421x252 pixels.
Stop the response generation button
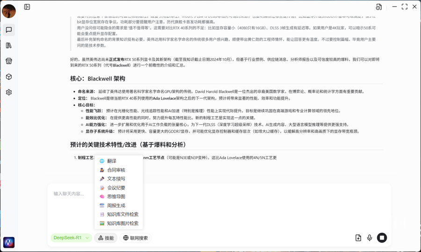tap(382, 238)
